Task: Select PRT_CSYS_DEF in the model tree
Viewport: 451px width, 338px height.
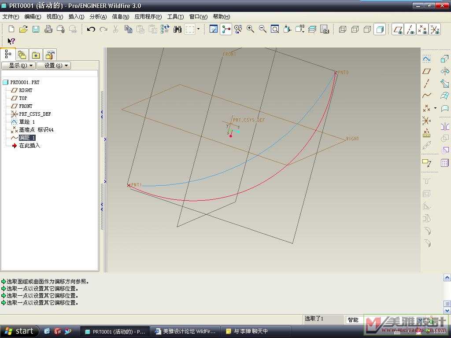Action: 35,114
